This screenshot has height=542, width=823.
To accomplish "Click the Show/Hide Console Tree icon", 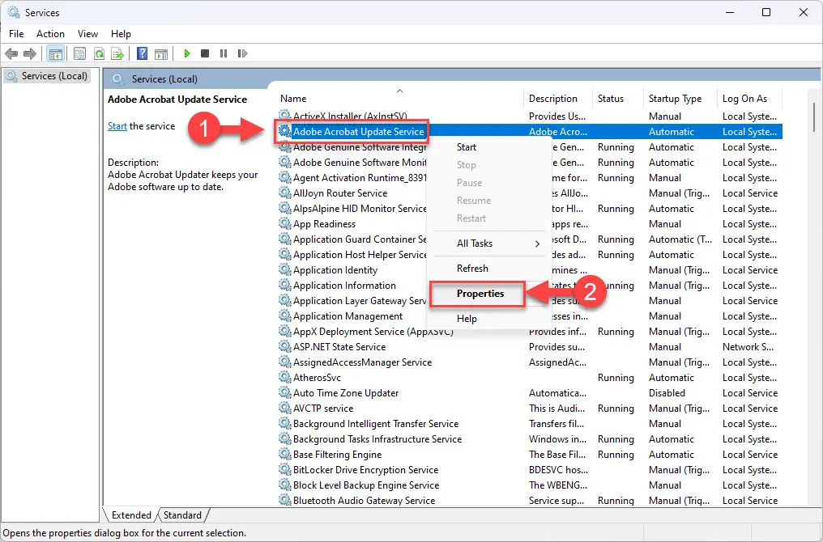I will [x=55, y=53].
